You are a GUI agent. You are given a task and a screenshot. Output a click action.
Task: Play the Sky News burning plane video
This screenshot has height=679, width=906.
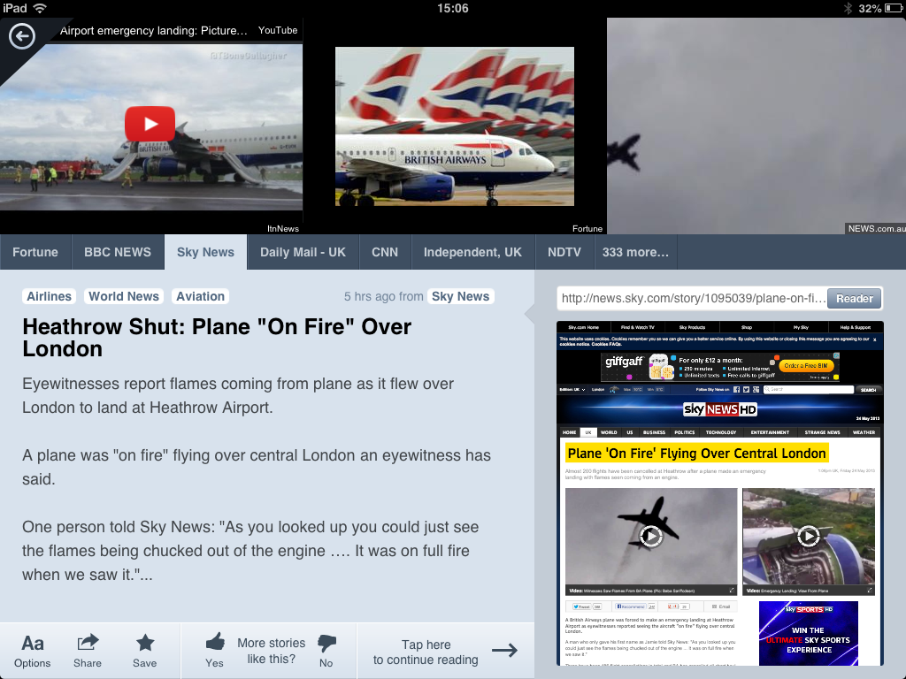click(650, 537)
